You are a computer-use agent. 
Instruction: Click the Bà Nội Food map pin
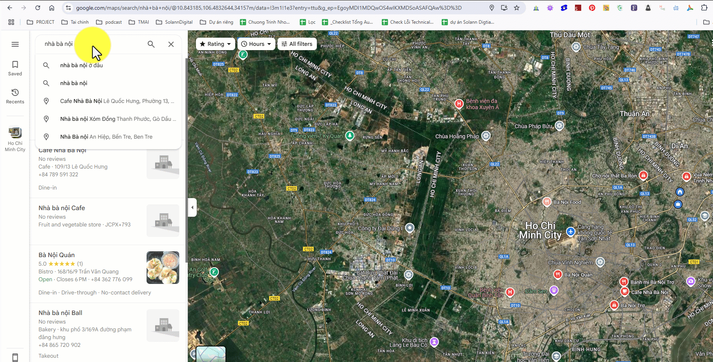click(x=547, y=202)
